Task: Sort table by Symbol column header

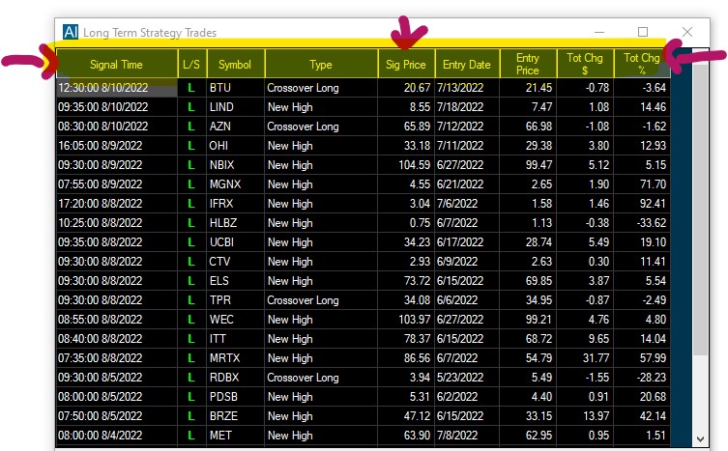Action: (234, 65)
